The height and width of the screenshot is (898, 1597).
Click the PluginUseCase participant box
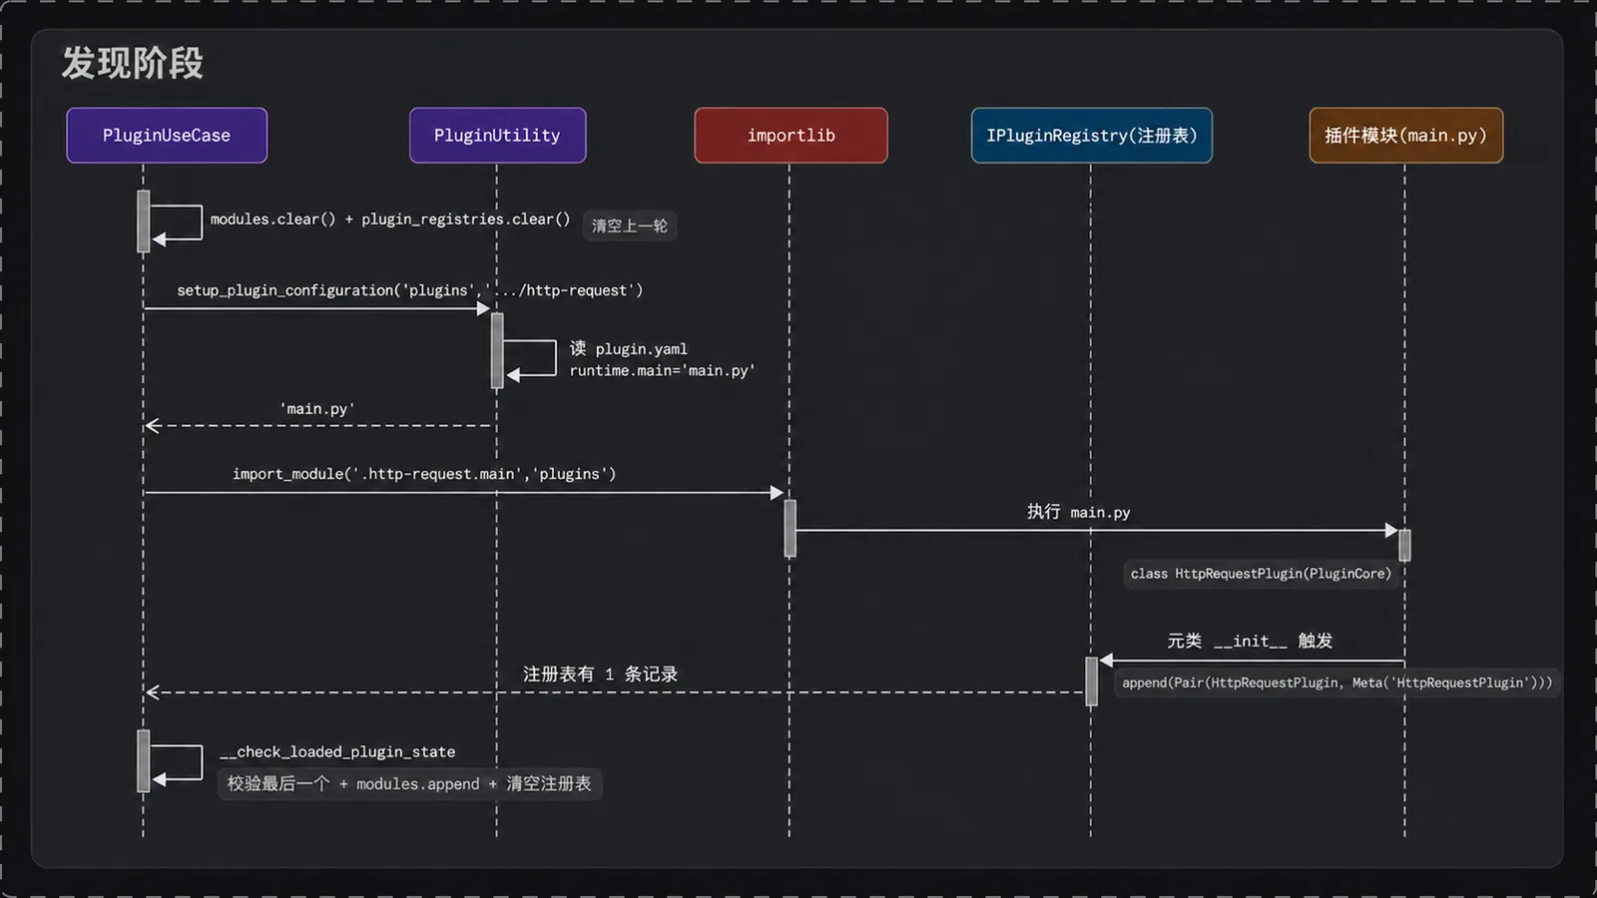coord(167,136)
